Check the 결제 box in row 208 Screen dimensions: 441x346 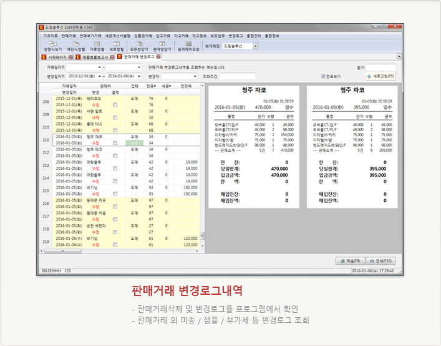click(114, 104)
